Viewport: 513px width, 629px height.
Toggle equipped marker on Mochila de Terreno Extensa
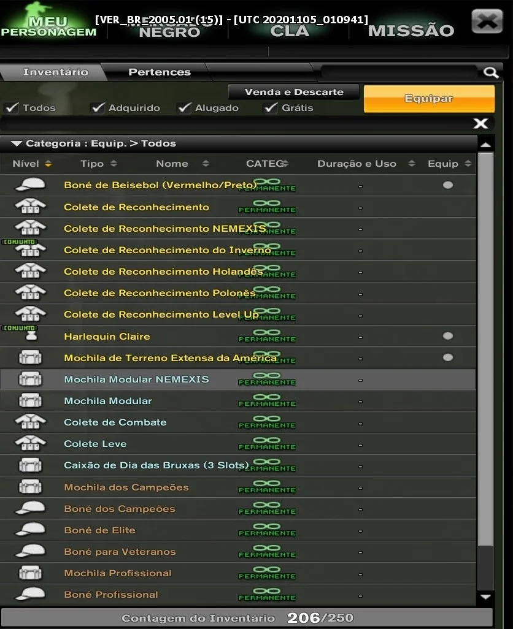(x=448, y=357)
